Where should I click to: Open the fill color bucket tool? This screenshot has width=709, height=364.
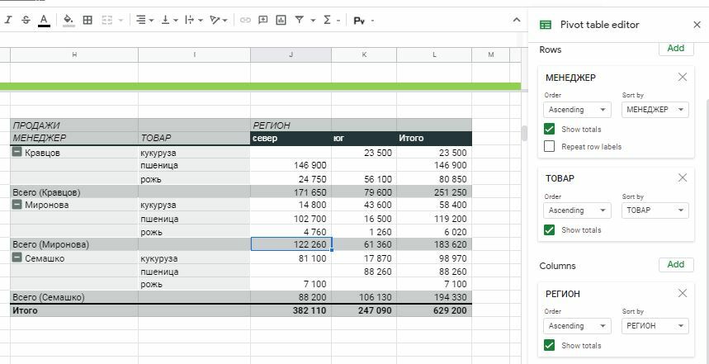click(69, 20)
